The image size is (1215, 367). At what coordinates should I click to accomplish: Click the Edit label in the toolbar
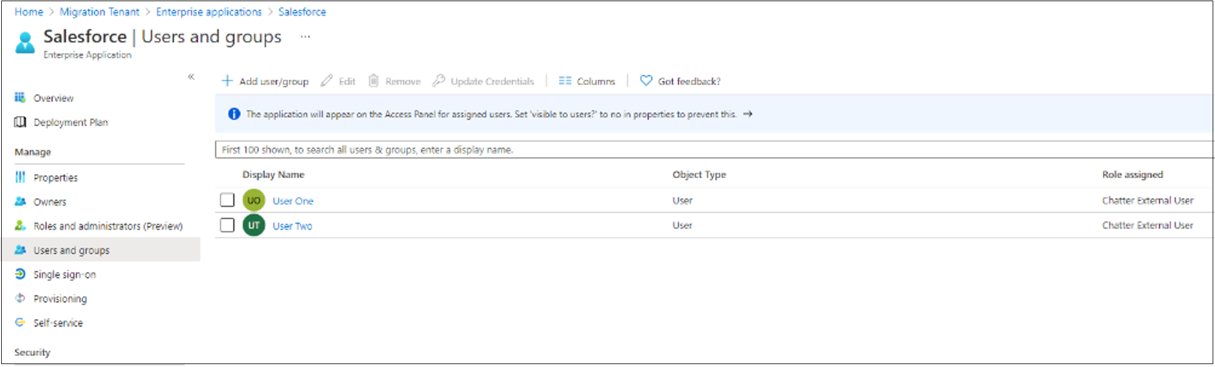click(x=347, y=81)
